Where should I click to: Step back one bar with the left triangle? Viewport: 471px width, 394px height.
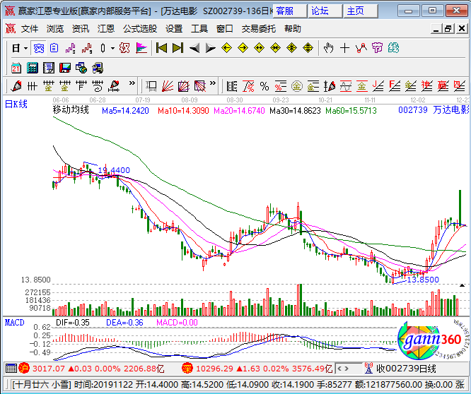tap(194, 48)
